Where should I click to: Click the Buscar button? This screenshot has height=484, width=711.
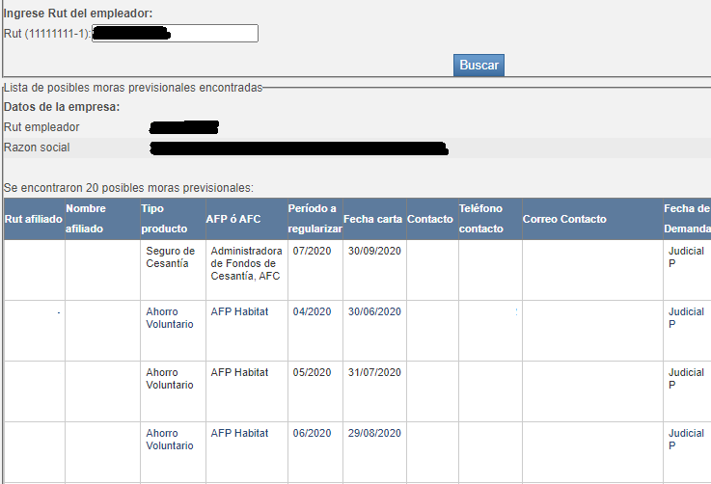click(479, 65)
